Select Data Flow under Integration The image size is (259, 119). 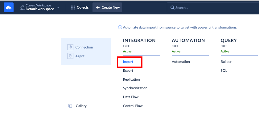coord(131,97)
